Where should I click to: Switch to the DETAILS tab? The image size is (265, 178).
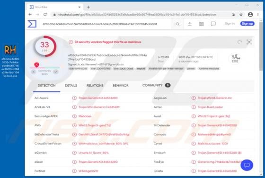pos(71,86)
